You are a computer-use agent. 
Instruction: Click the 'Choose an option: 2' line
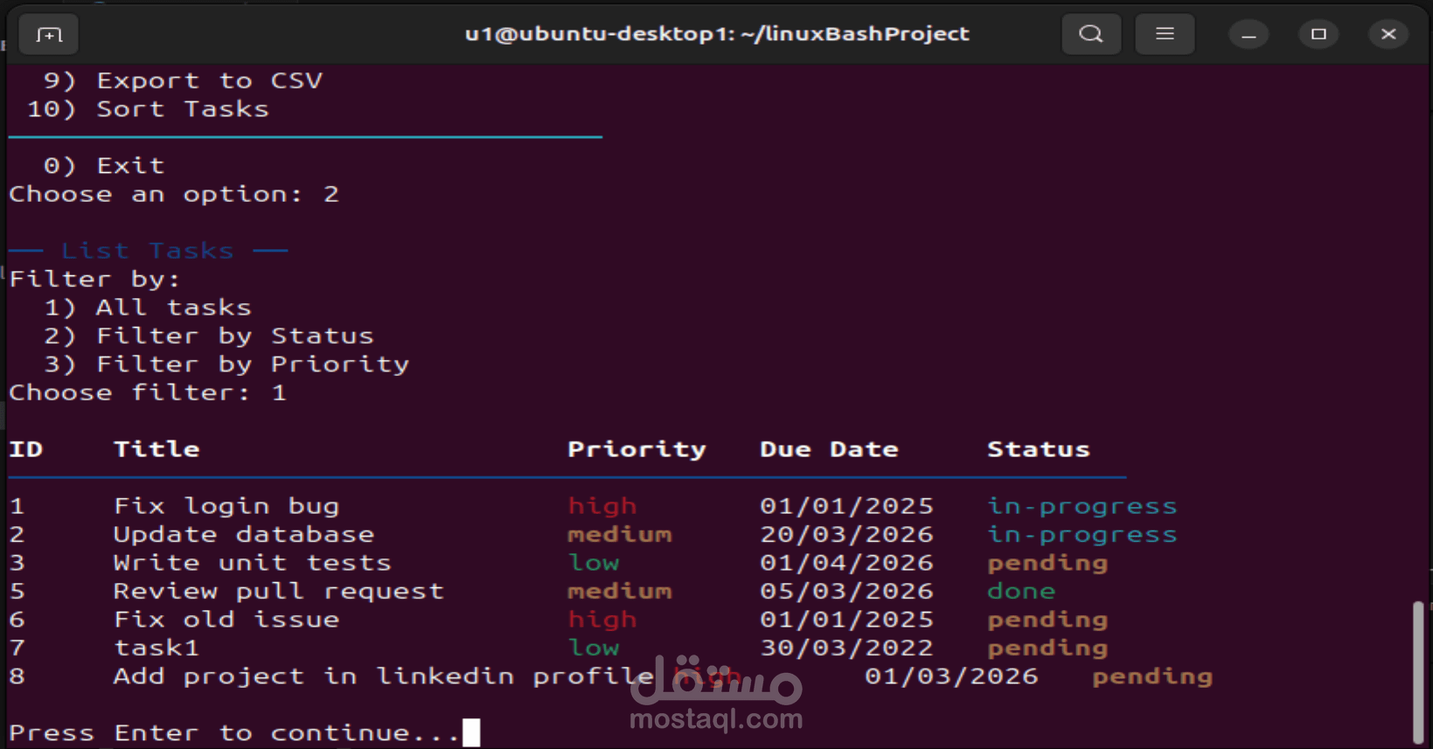click(174, 194)
